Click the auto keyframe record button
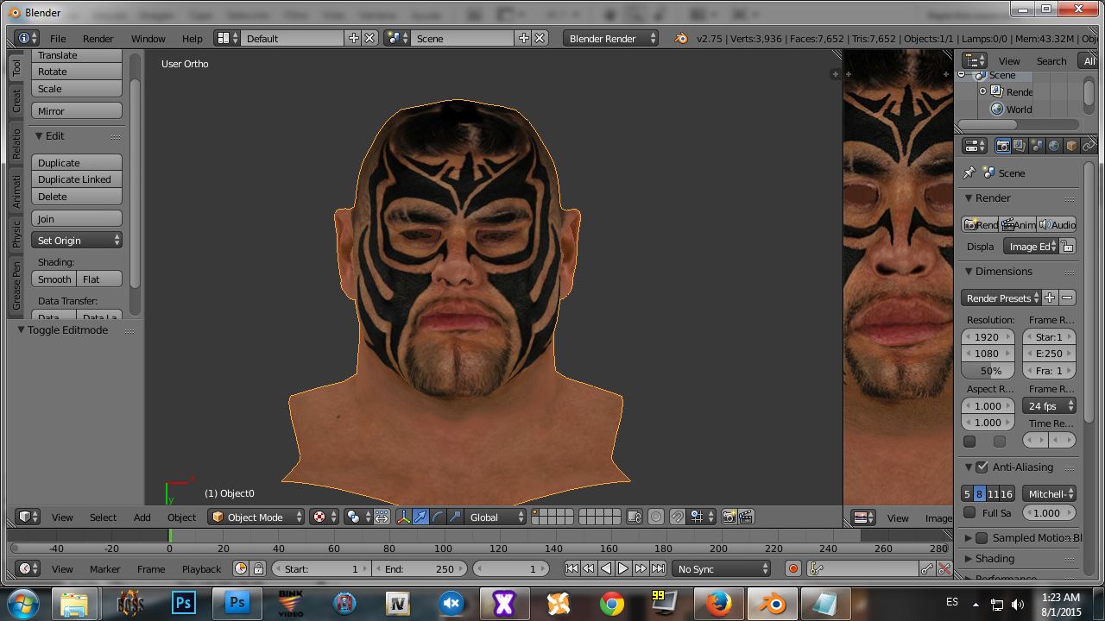Viewport: 1105px width, 621px height. [x=793, y=568]
